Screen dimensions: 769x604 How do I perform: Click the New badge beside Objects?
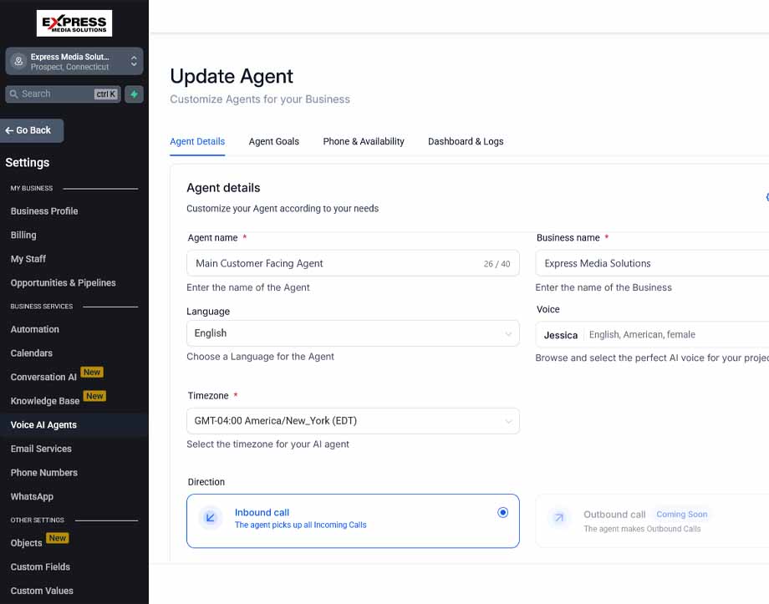[58, 538]
